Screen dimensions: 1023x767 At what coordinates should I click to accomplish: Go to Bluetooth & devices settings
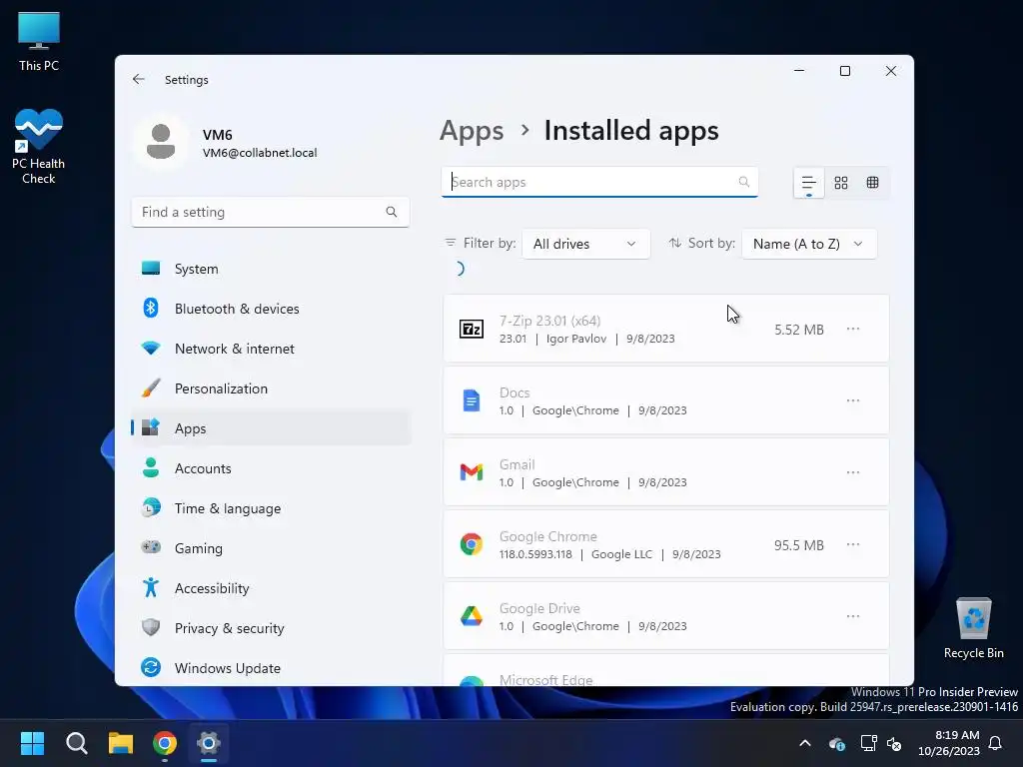(x=271, y=309)
